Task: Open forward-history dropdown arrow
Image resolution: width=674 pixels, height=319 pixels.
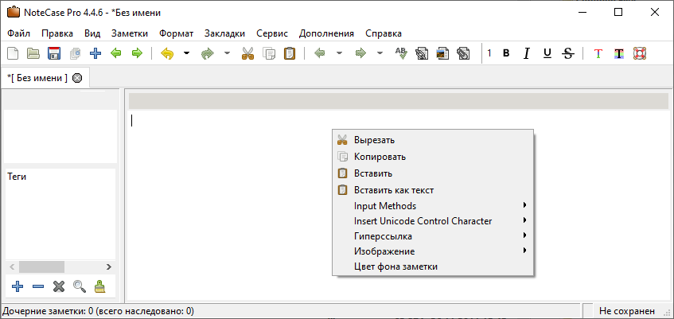Action: 380,54
